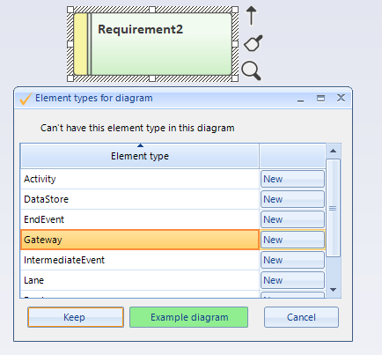This screenshot has height=355, width=382.
Task: Open the magnifying glass icon beside Requirement2
Action: (251, 70)
